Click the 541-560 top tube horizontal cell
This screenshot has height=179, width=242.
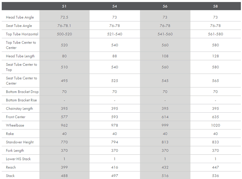coord(165,34)
